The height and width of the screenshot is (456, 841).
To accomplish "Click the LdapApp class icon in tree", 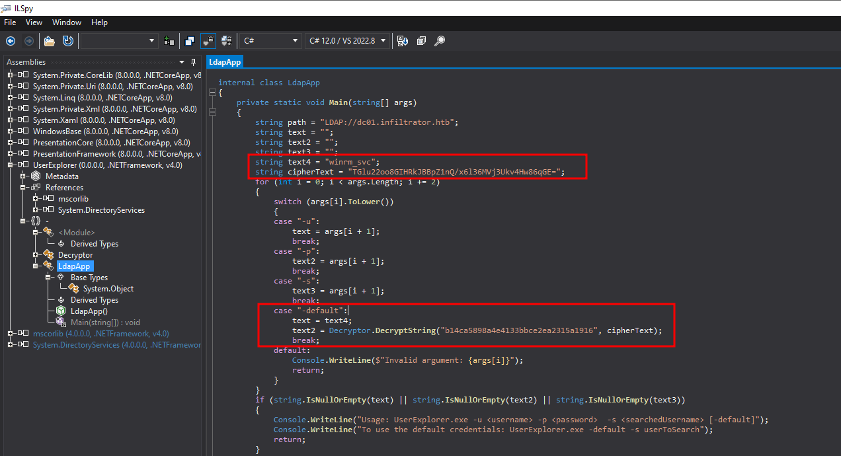I will 49,266.
